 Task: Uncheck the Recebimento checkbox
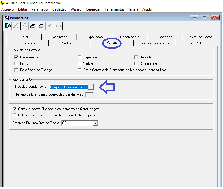[16, 57]
